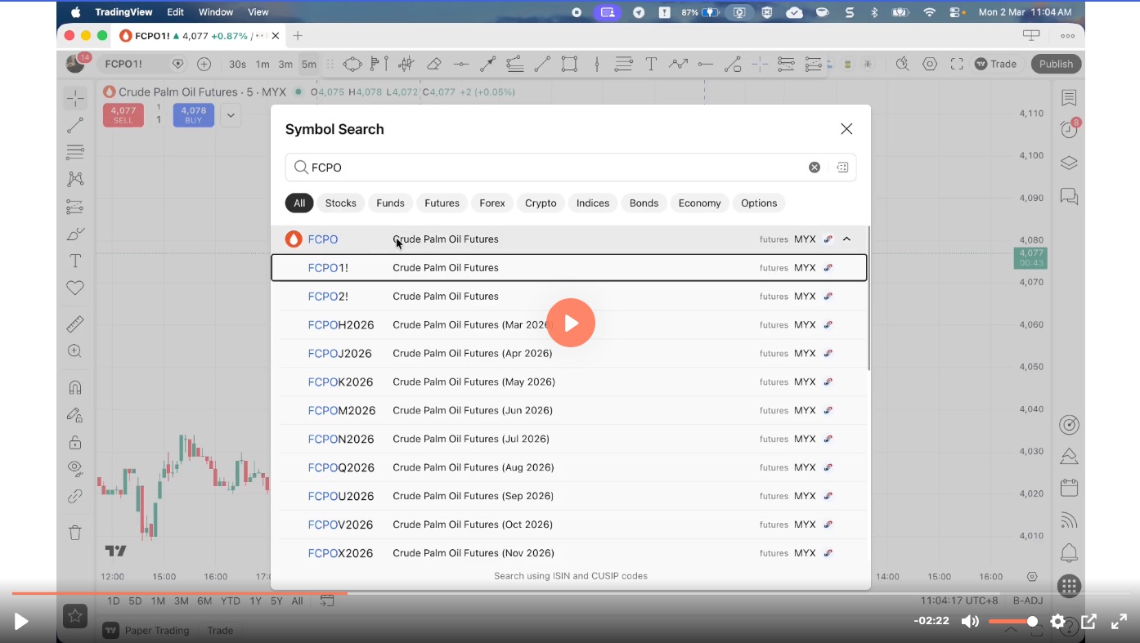
Task: Toggle hide all drawings eye icon
Action: (75, 469)
